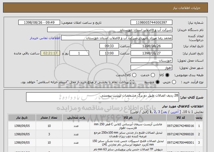Click the validity time field 13:00
The height and width of the screenshot is (152, 214).
pos(109,53)
